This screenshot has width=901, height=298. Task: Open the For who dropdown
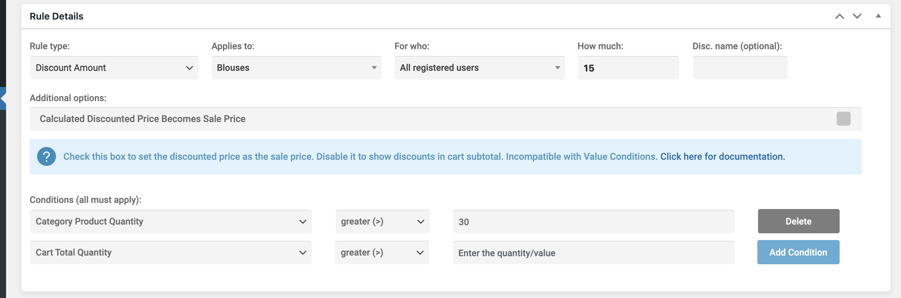pyautogui.click(x=479, y=68)
